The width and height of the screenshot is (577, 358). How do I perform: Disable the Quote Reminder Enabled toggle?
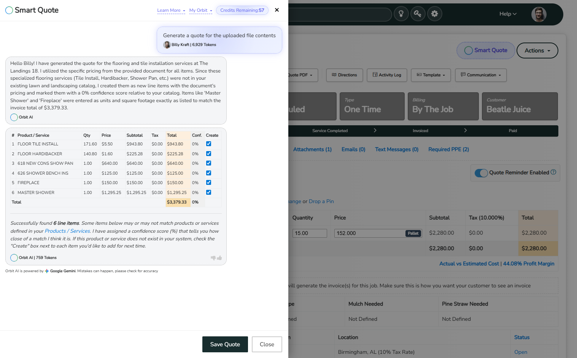point(481,173)
